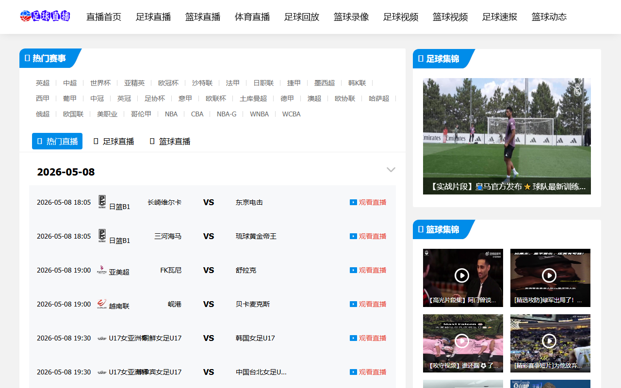Click the 琉球黄金帝王 team name
The height and width of the screenshot is (388, 621).
coord(256,236)
